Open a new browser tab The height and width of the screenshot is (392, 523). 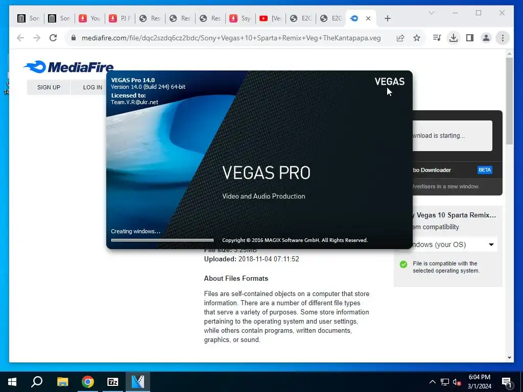click(x=387, y=18)
